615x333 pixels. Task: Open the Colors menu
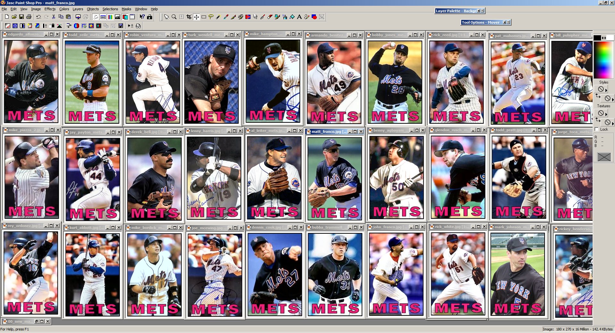click(x=64, y=9)
